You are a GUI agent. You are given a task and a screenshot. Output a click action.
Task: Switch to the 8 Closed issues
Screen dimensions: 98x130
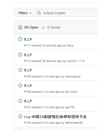(51, 27)
